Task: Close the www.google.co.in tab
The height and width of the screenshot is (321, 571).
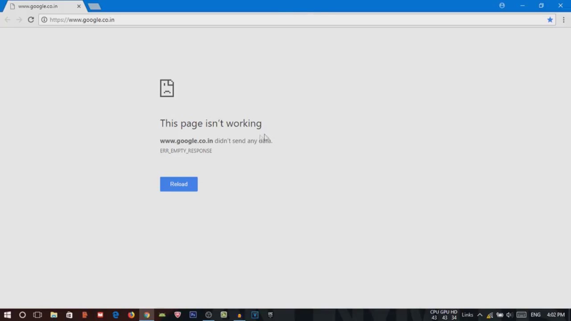Action: tap(79, 6)
